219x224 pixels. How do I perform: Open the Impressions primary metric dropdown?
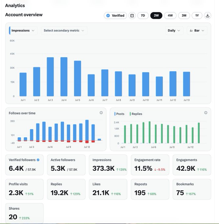[x=23, y=31]
